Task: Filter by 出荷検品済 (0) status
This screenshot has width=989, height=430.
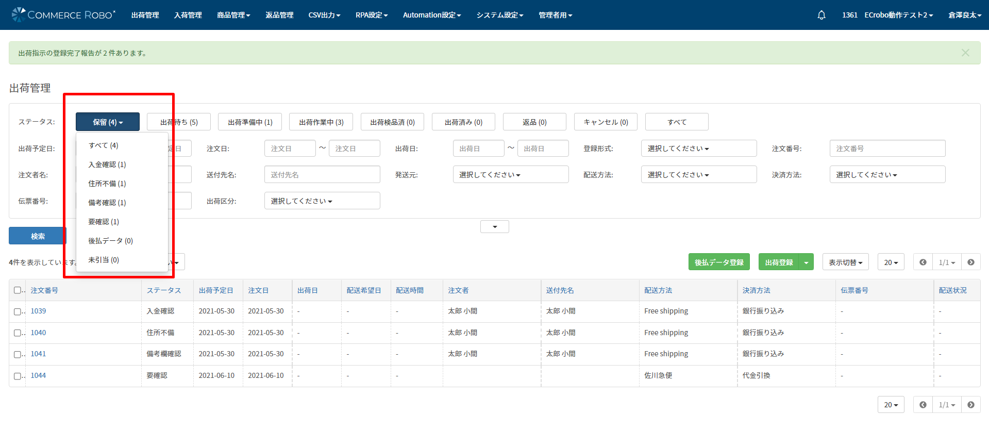Action: pyautogui.click(x=392, y=122)
